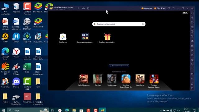Open the Play and Win gift icon
The width and height of the screenshot is (199, 112).
click(x=107, y=37)
